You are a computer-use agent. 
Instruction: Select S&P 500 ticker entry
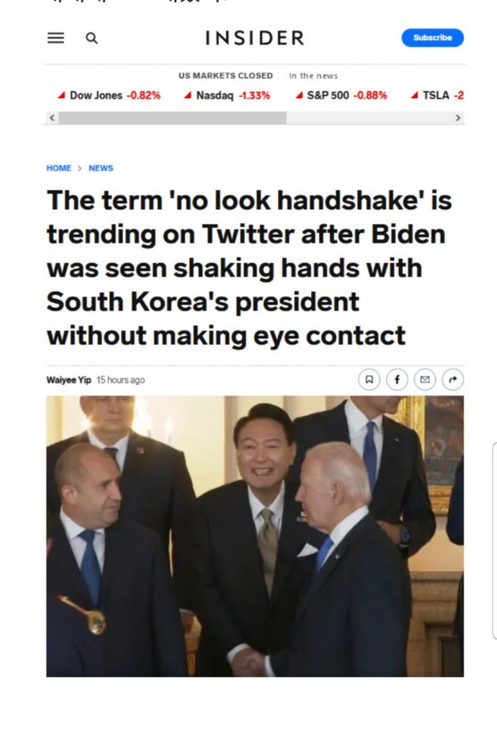pos(341,96)
